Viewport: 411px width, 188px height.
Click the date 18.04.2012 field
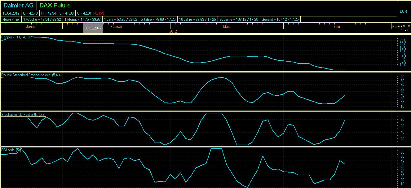pyautogui.click(x=11, y=13)
